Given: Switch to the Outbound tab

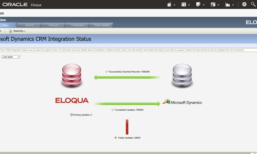Looking at the screenshot, I should (53, 25).
